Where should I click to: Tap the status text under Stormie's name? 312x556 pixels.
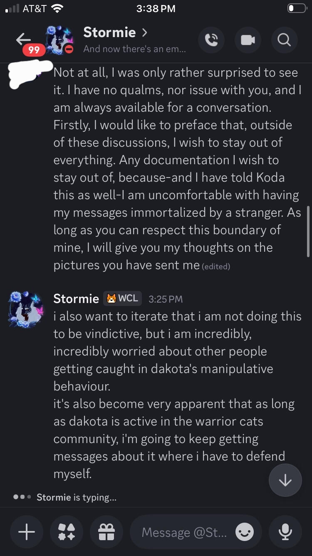tap(134, 49)
